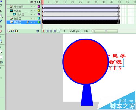The width and height of the screenshot is (136, 110).
Task: Toggle lock dot of 原始层
Action: (x=35, y=22)
